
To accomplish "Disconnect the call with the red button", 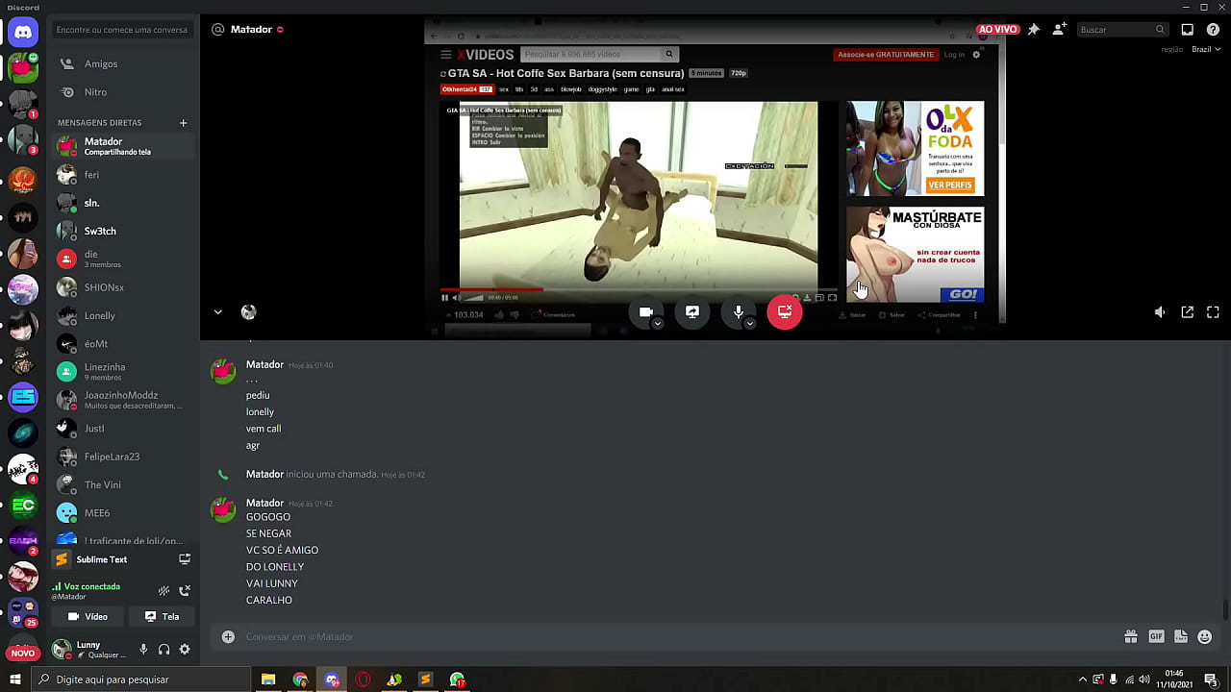I will coord(784,312).
